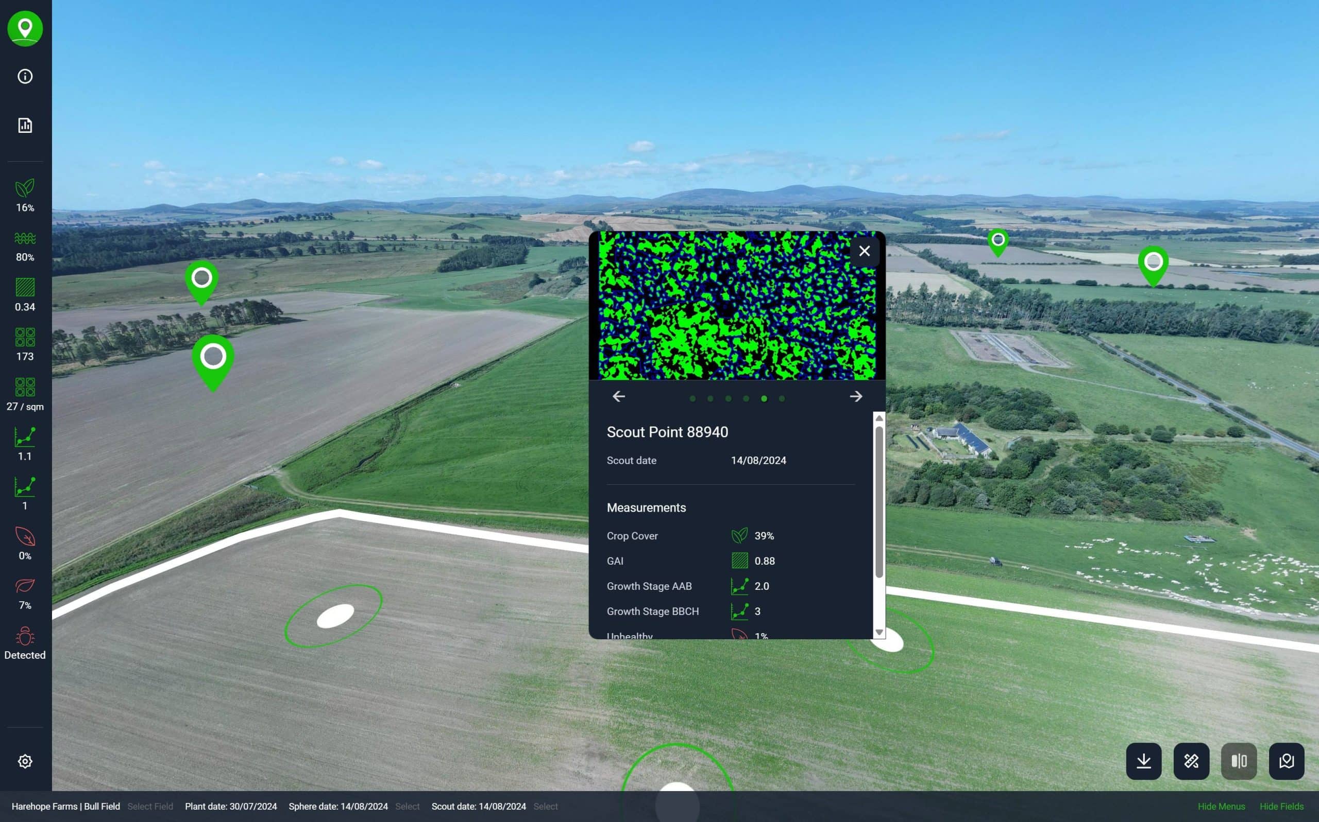Close the Scout Point 88940 popup
Screen dimensions: 1319x822
(x=864, y=251)
